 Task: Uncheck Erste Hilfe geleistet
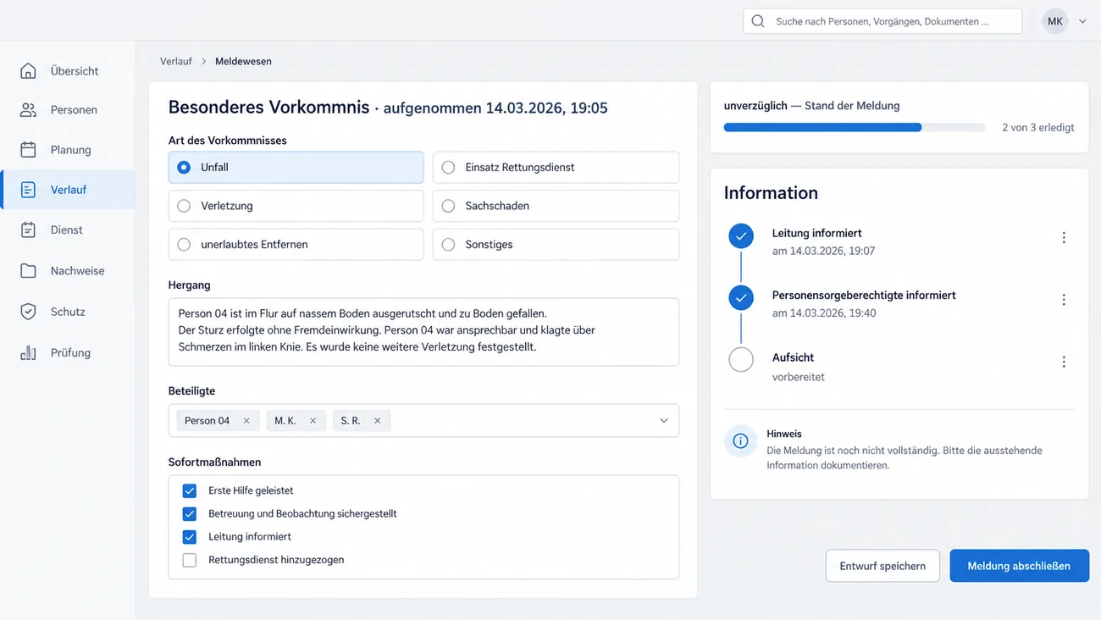point(190,491)
